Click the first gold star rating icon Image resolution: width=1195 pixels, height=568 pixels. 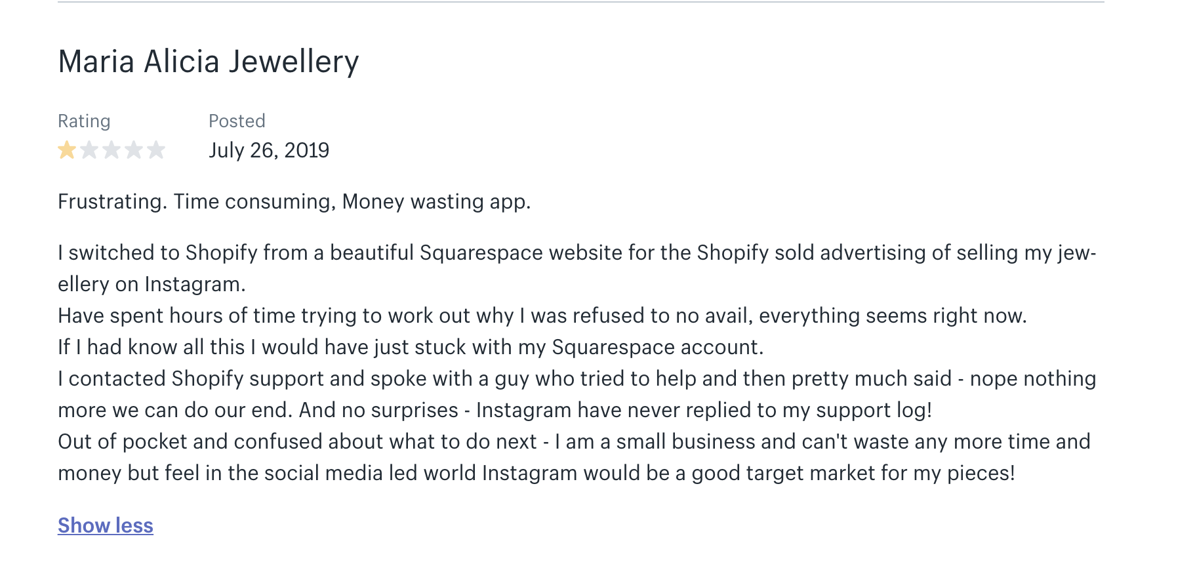point(67,150)
